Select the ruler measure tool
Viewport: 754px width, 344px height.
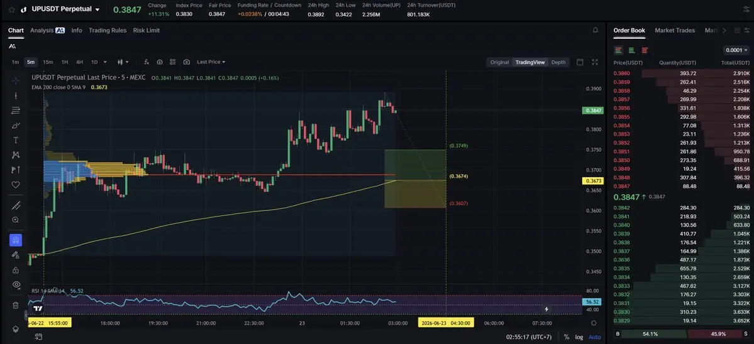click(15, 205)
